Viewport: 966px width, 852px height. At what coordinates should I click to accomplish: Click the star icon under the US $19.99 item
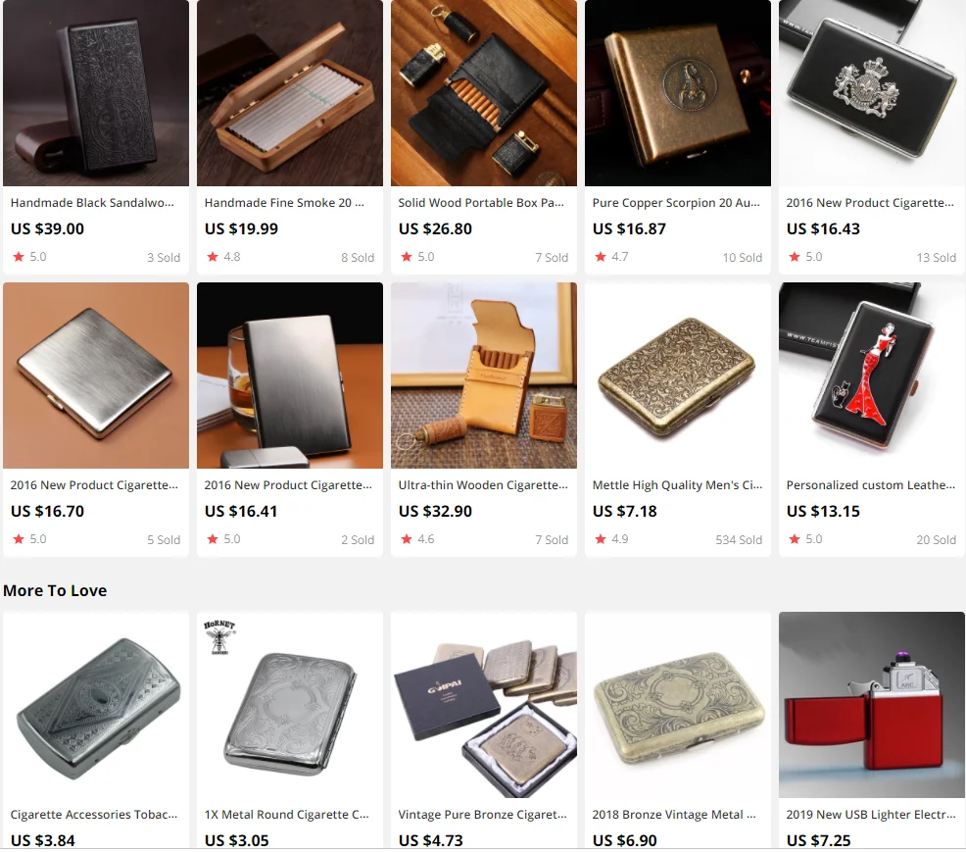pos(213,257)
